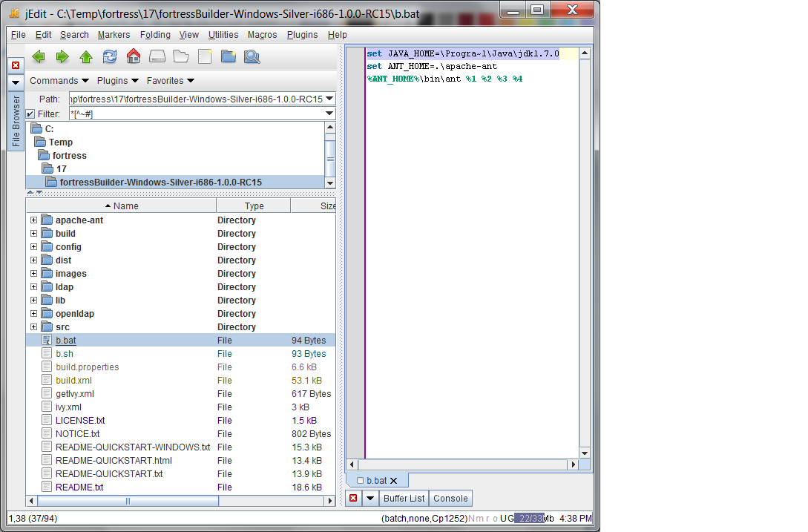Open the Console dockable
Image resolution: width=808 pixels, height=532 pixels.
450,499
